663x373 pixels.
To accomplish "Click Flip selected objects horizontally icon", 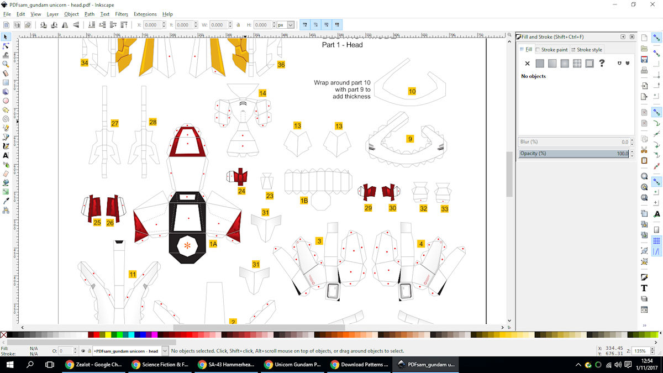I will pyautogui.click(x=65, y=25).
